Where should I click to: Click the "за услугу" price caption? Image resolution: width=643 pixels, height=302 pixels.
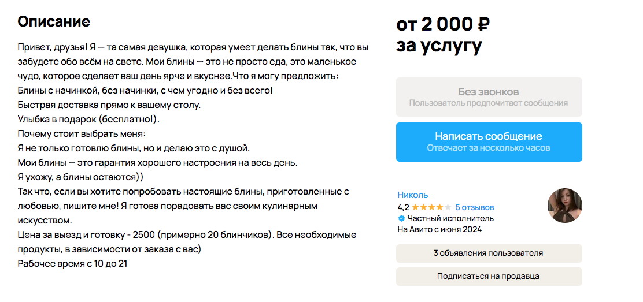439,46
